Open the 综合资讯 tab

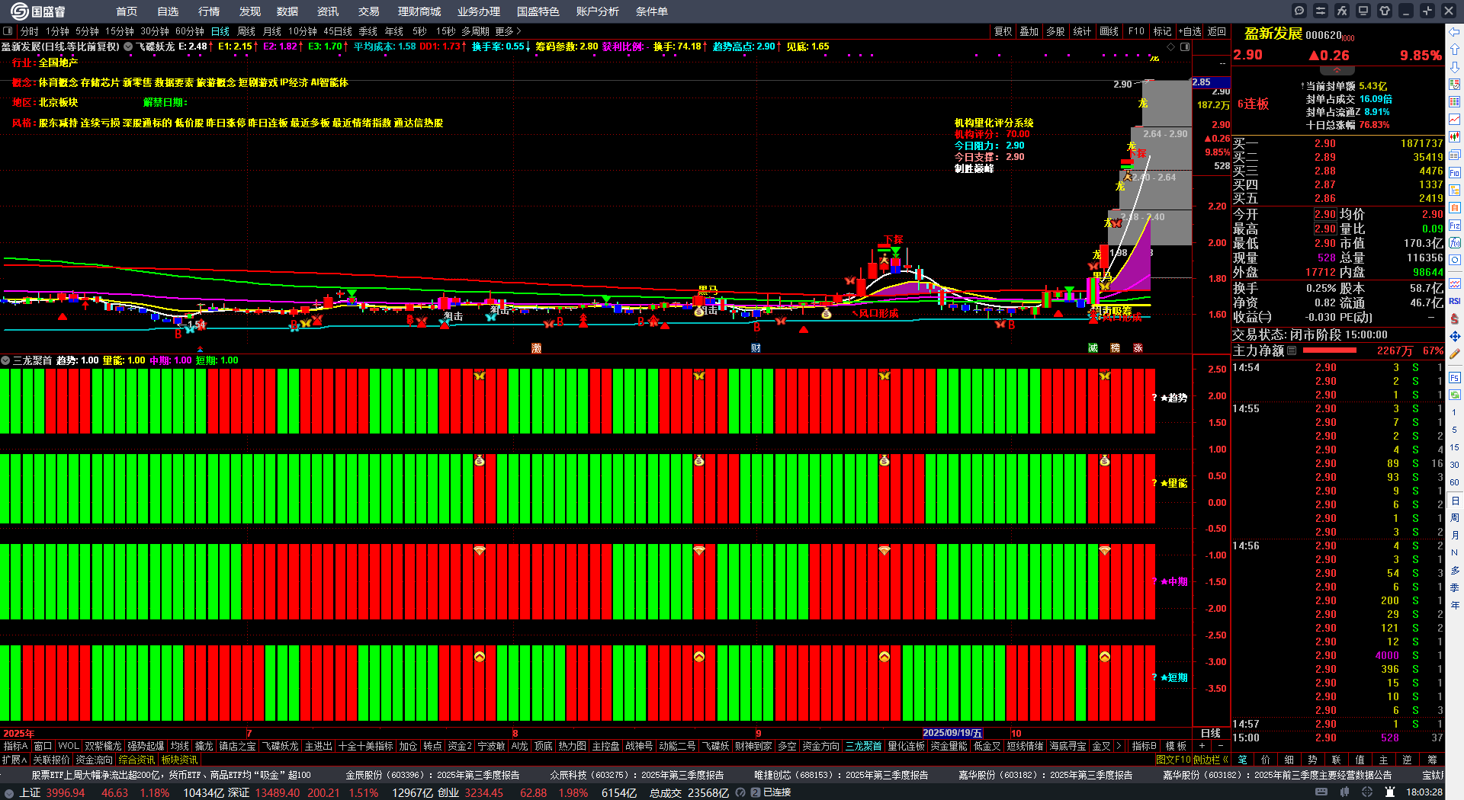pos(137,760)
